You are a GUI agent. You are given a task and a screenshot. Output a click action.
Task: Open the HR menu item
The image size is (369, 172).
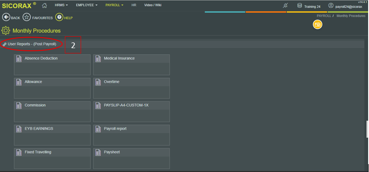[x=134, y=5]
